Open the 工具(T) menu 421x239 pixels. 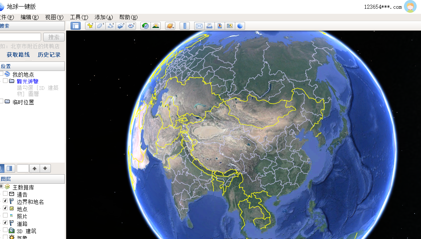pos(79,17)
